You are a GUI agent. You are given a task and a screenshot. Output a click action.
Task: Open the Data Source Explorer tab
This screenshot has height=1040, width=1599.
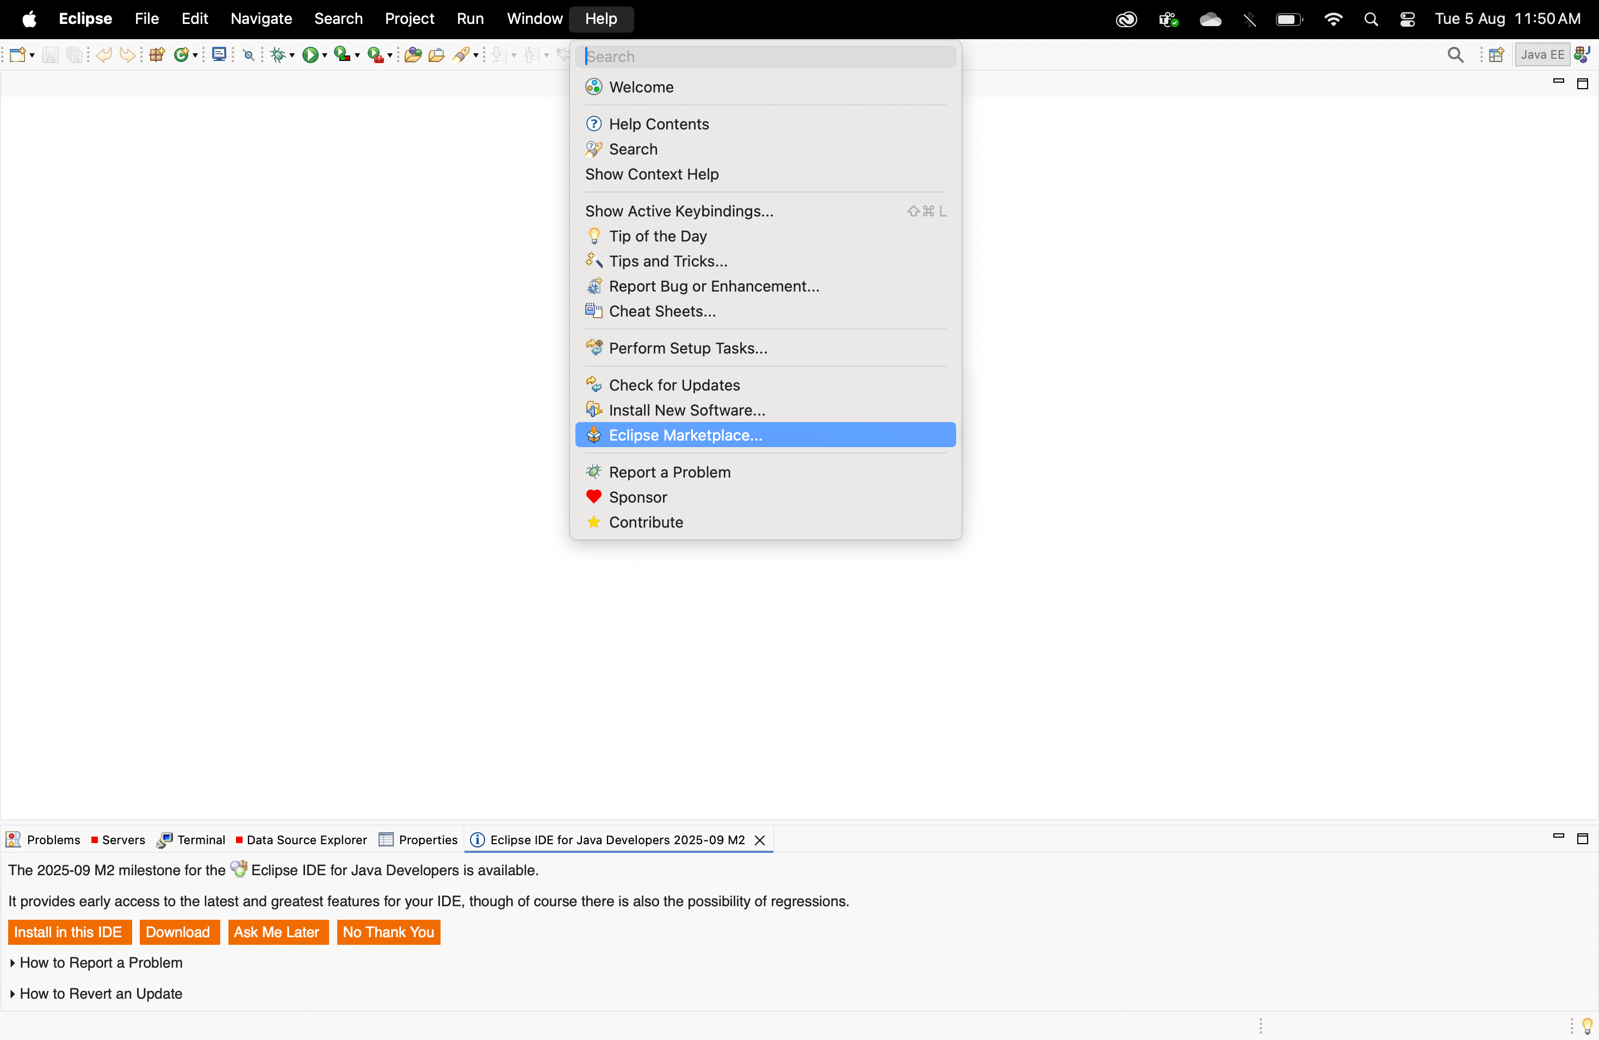click(302, 840)
